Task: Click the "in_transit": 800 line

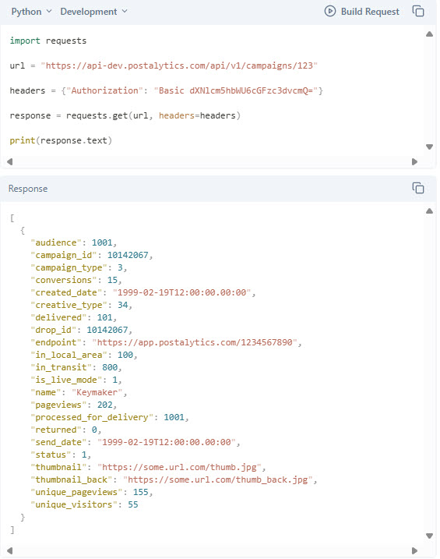Action: coord(76,367)
